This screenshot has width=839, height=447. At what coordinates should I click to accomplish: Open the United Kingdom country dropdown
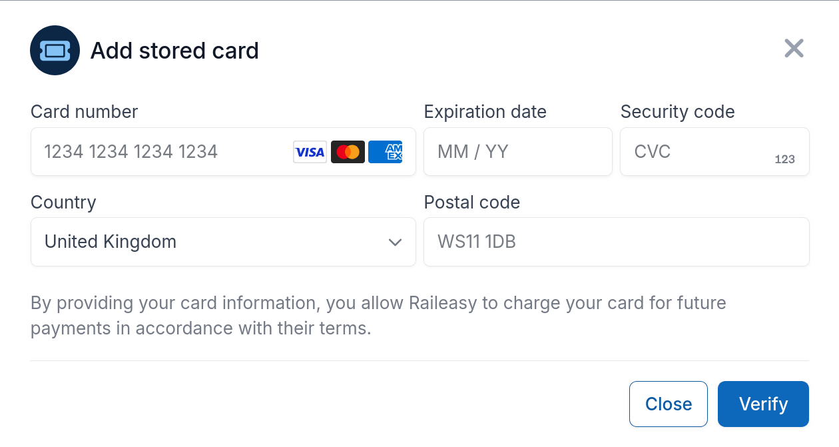213,242
